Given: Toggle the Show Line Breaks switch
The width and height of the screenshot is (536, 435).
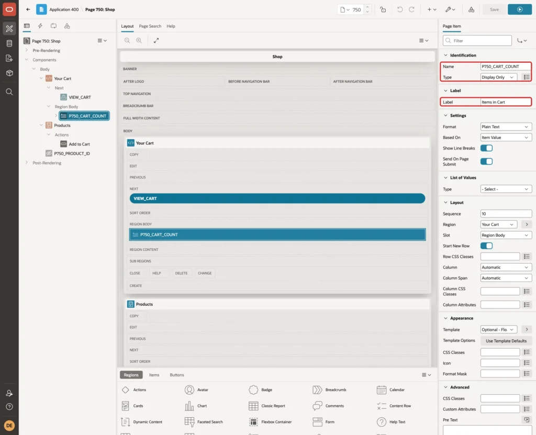Looking at the screenshot, I should pyautogui.click(x=486, y=148).
